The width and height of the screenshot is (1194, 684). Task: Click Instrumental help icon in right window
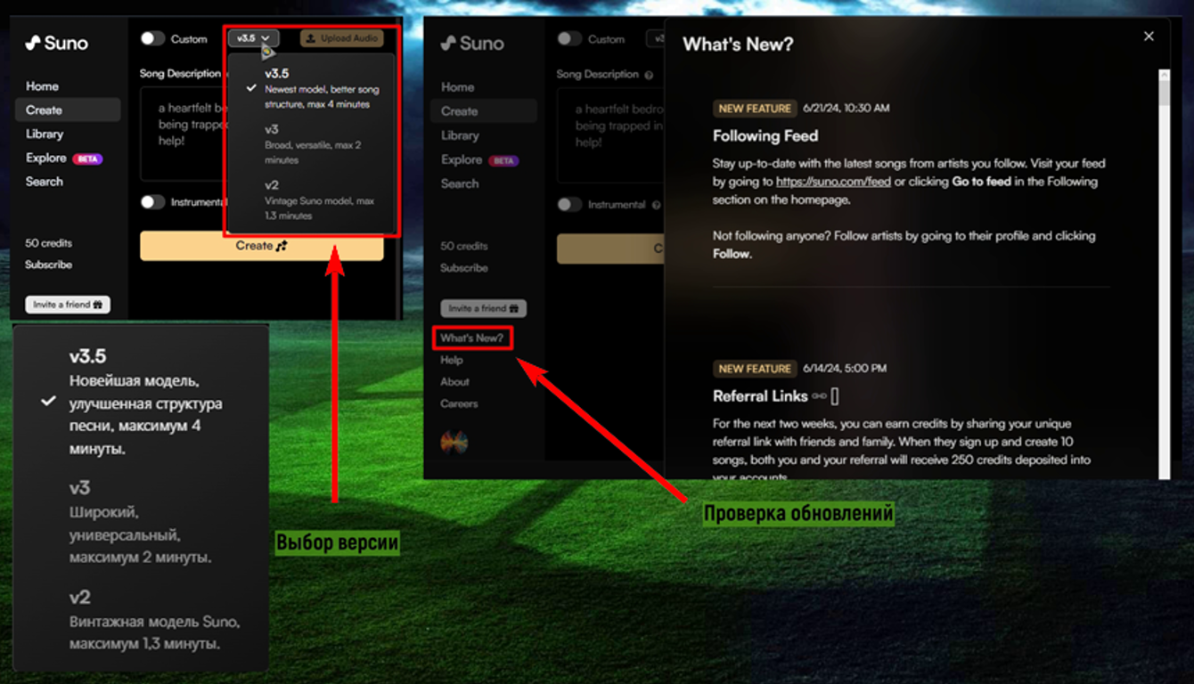(x=656, y=205)
